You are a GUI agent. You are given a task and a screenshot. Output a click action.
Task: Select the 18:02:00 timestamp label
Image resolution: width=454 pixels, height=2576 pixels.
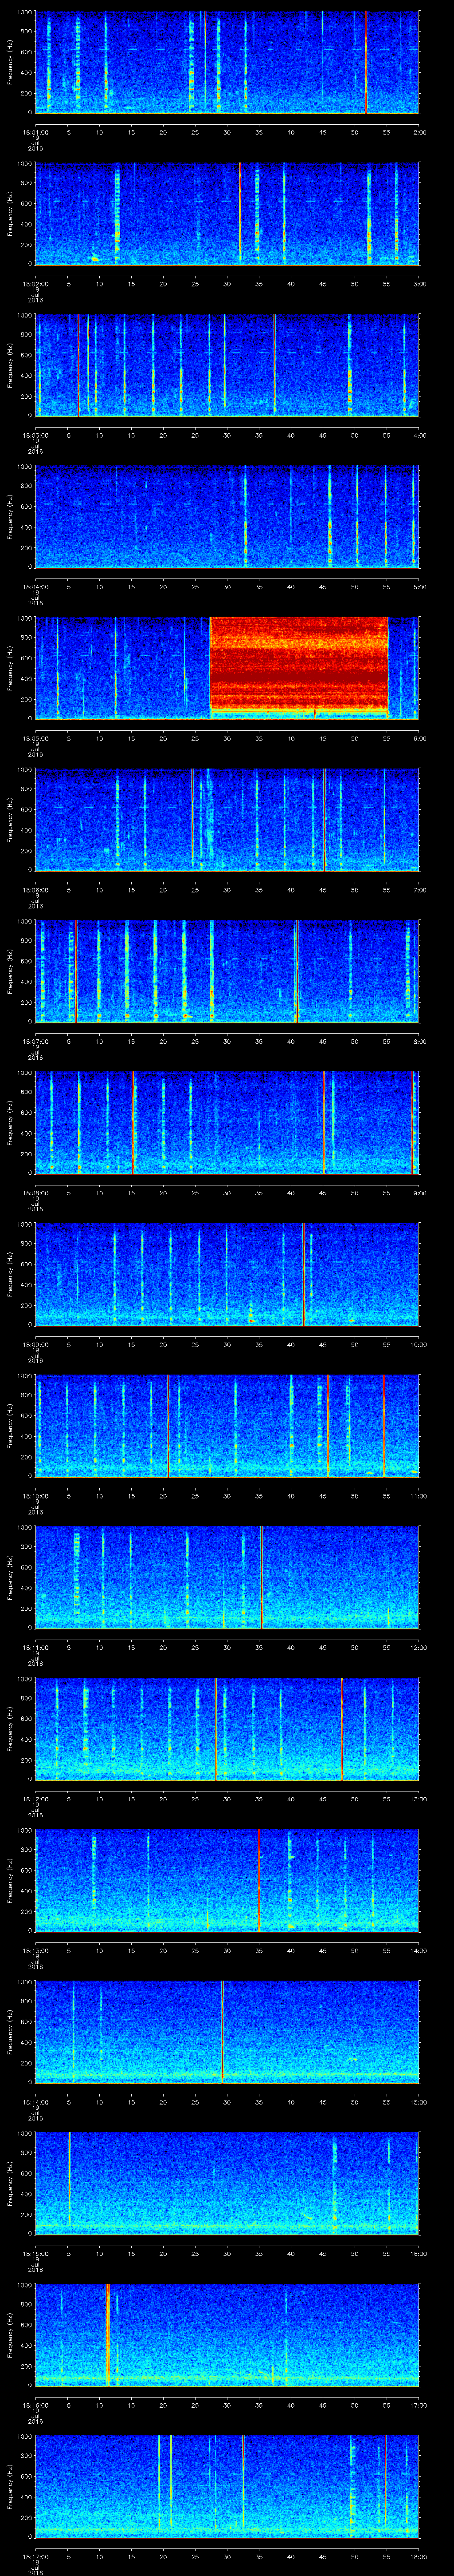pyautogui.click(x=35, y=284)
